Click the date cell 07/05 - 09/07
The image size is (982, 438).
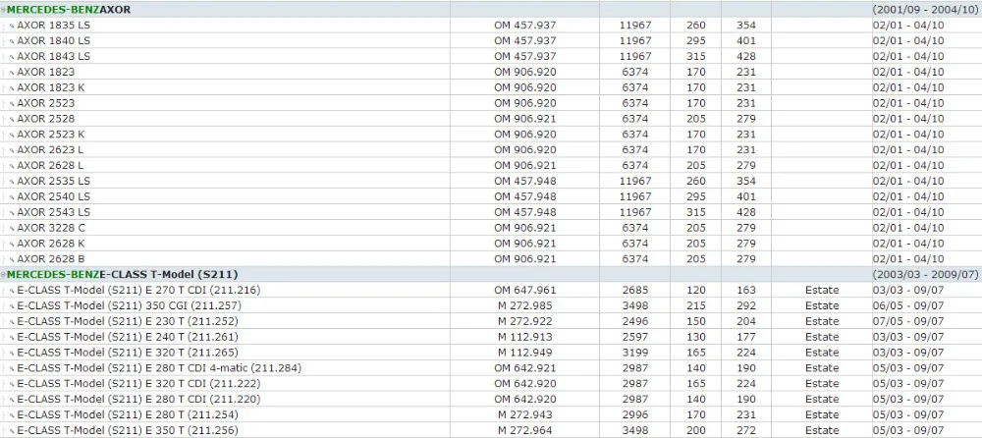[908, 321]
